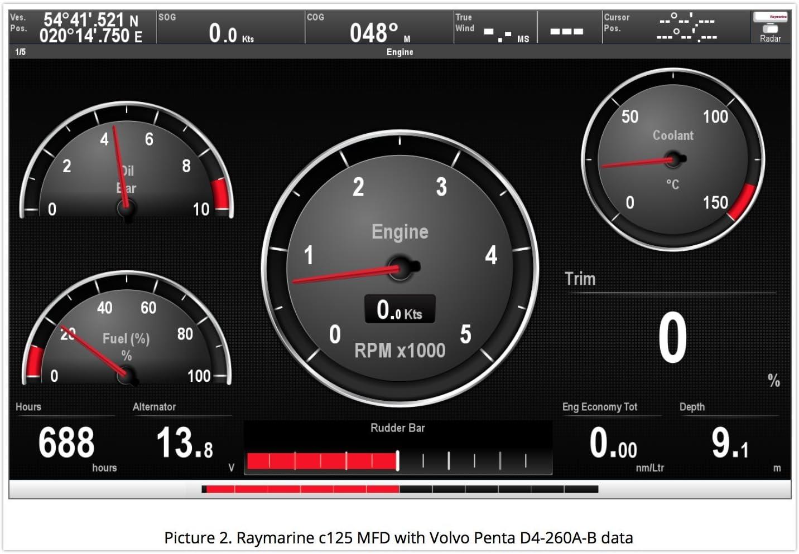Click the red zone on Coolant gauge
The width and height of the screenshot is (799, 554).
(x=743, y=202)
